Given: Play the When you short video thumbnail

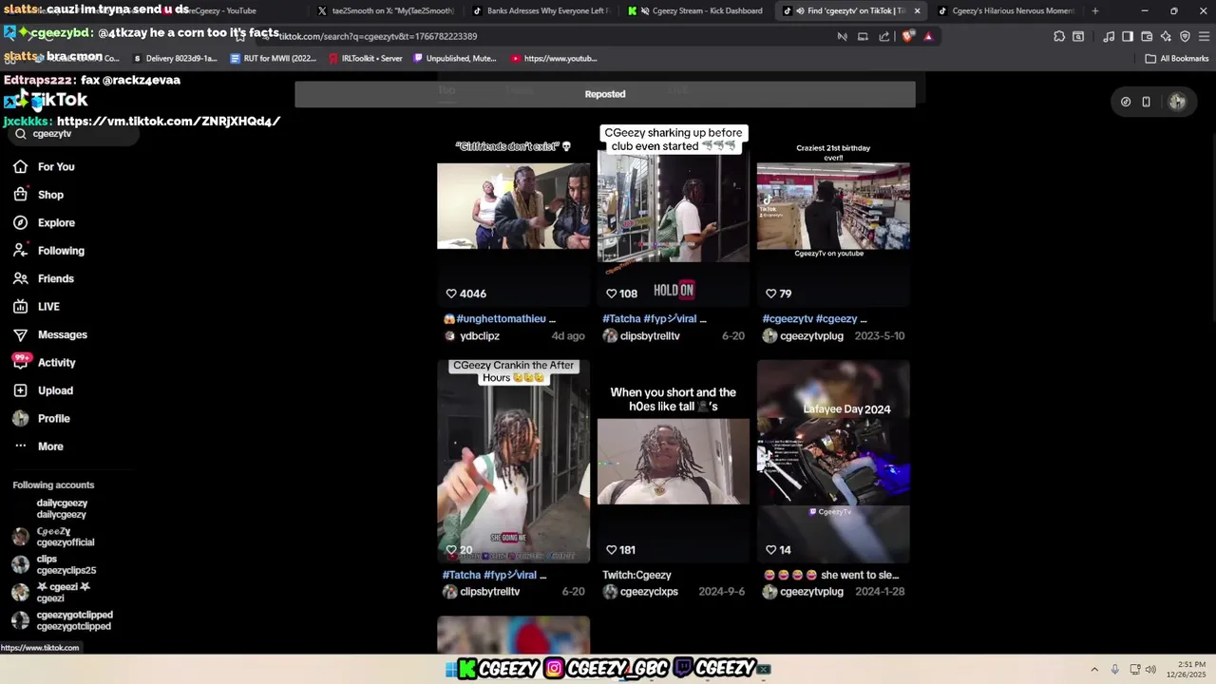Looking at the screenshot, I should click(674, 462).
